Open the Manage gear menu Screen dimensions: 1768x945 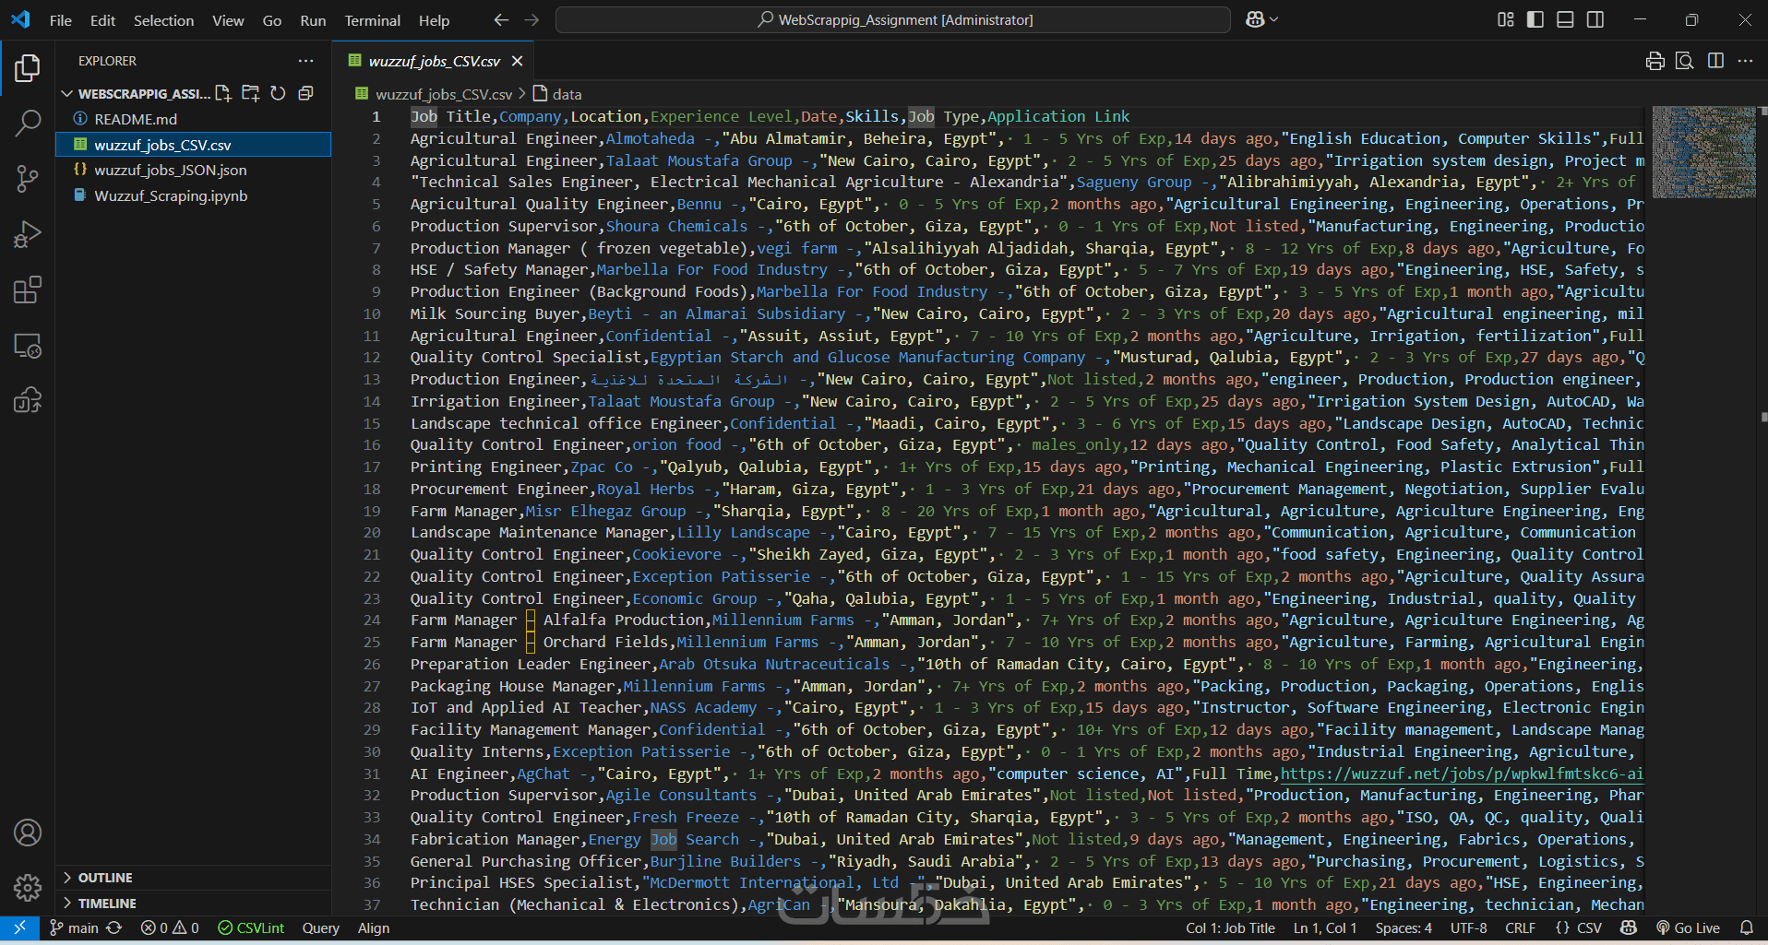coord(28,888)
